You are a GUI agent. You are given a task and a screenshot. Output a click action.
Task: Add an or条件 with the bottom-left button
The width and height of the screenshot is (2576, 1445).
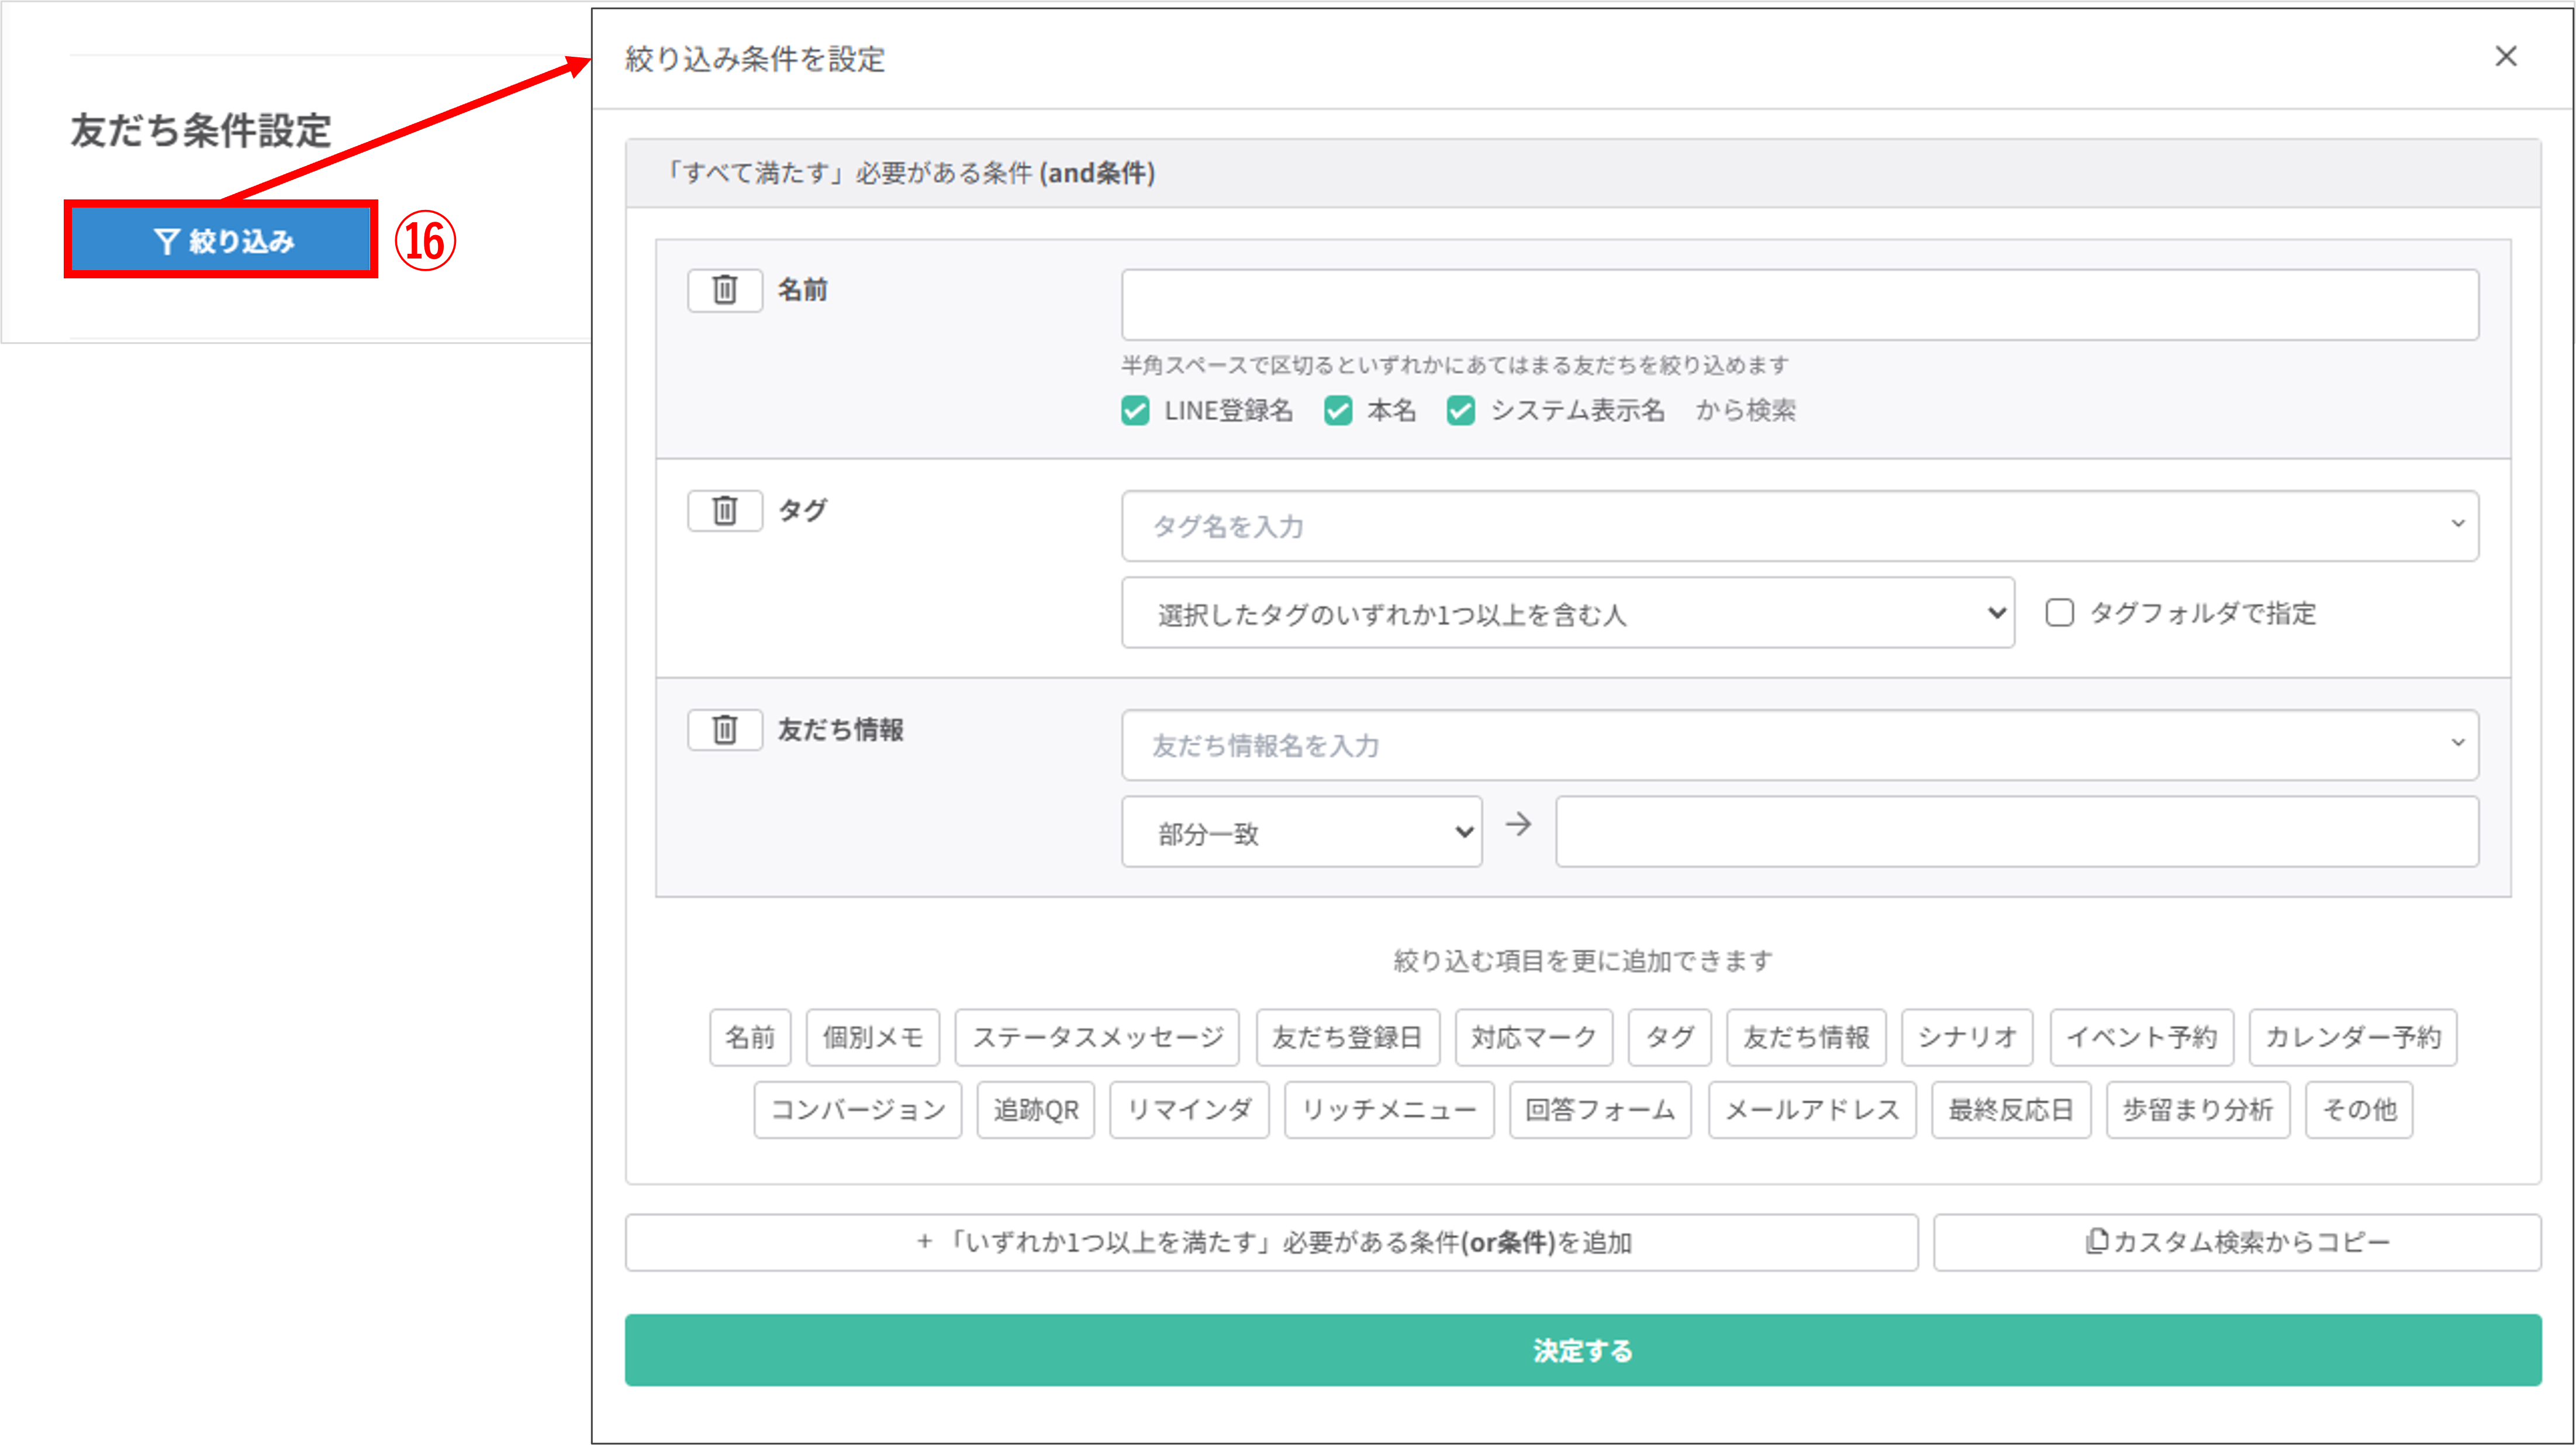(x=1271, y=1242)
